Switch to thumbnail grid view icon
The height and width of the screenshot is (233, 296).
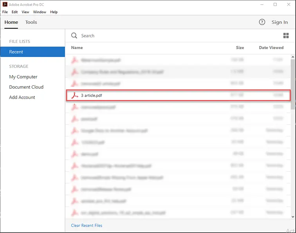286,36
